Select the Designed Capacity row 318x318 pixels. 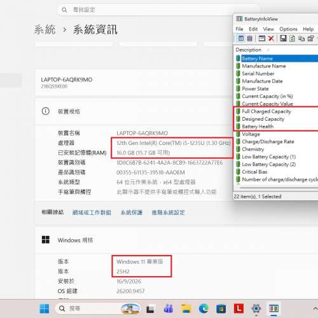coord(277,119)
